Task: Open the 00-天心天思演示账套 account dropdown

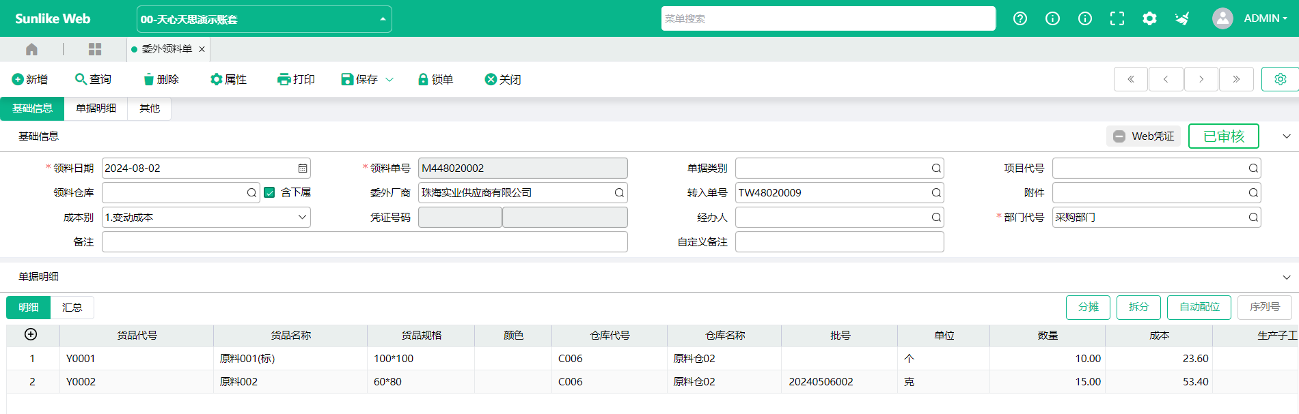Action: (264, 19)
